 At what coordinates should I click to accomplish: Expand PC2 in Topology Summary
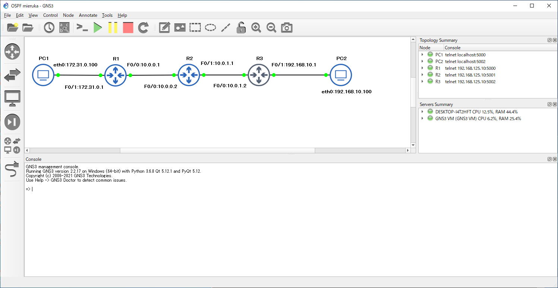pos(422,62)
